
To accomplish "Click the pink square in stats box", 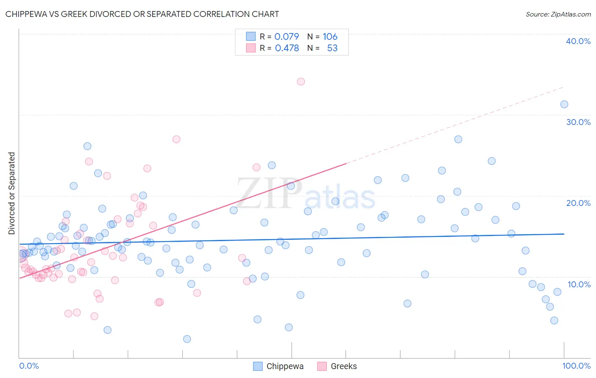I will [251, 48].
